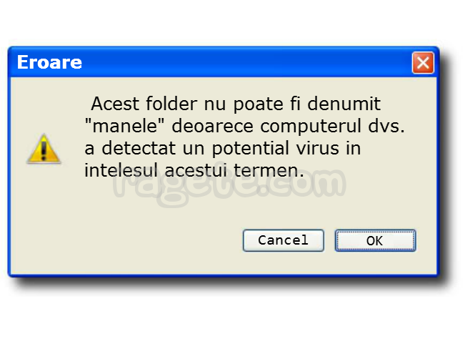465x344 pixels.
Task: Click the word "intelesul" in the last line
Action: click(113, 171)
